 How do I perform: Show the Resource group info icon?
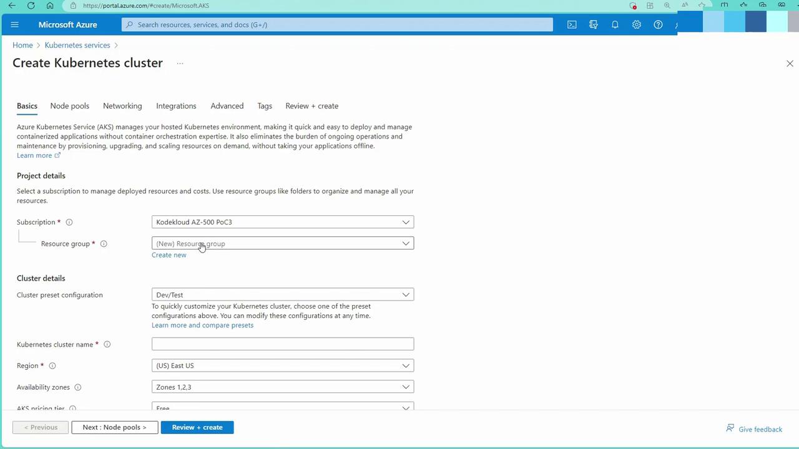tap(104, 244)
